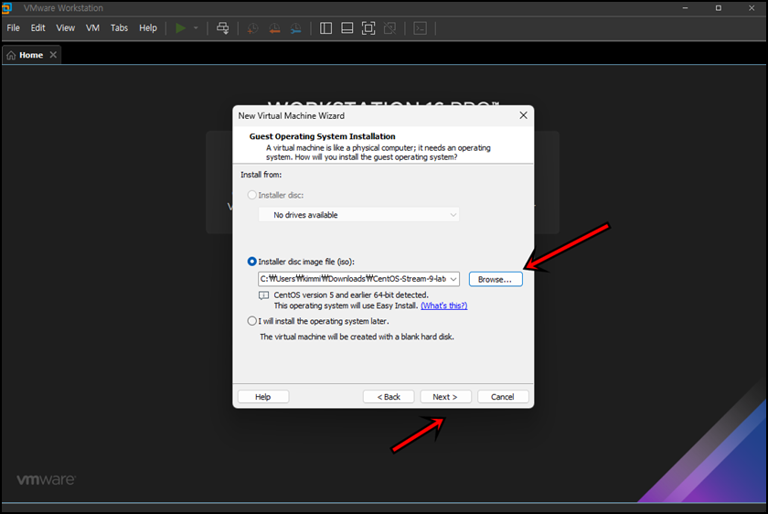Click the CentOS version 5 detected text

pyautogui.click(x=351, y=295)
